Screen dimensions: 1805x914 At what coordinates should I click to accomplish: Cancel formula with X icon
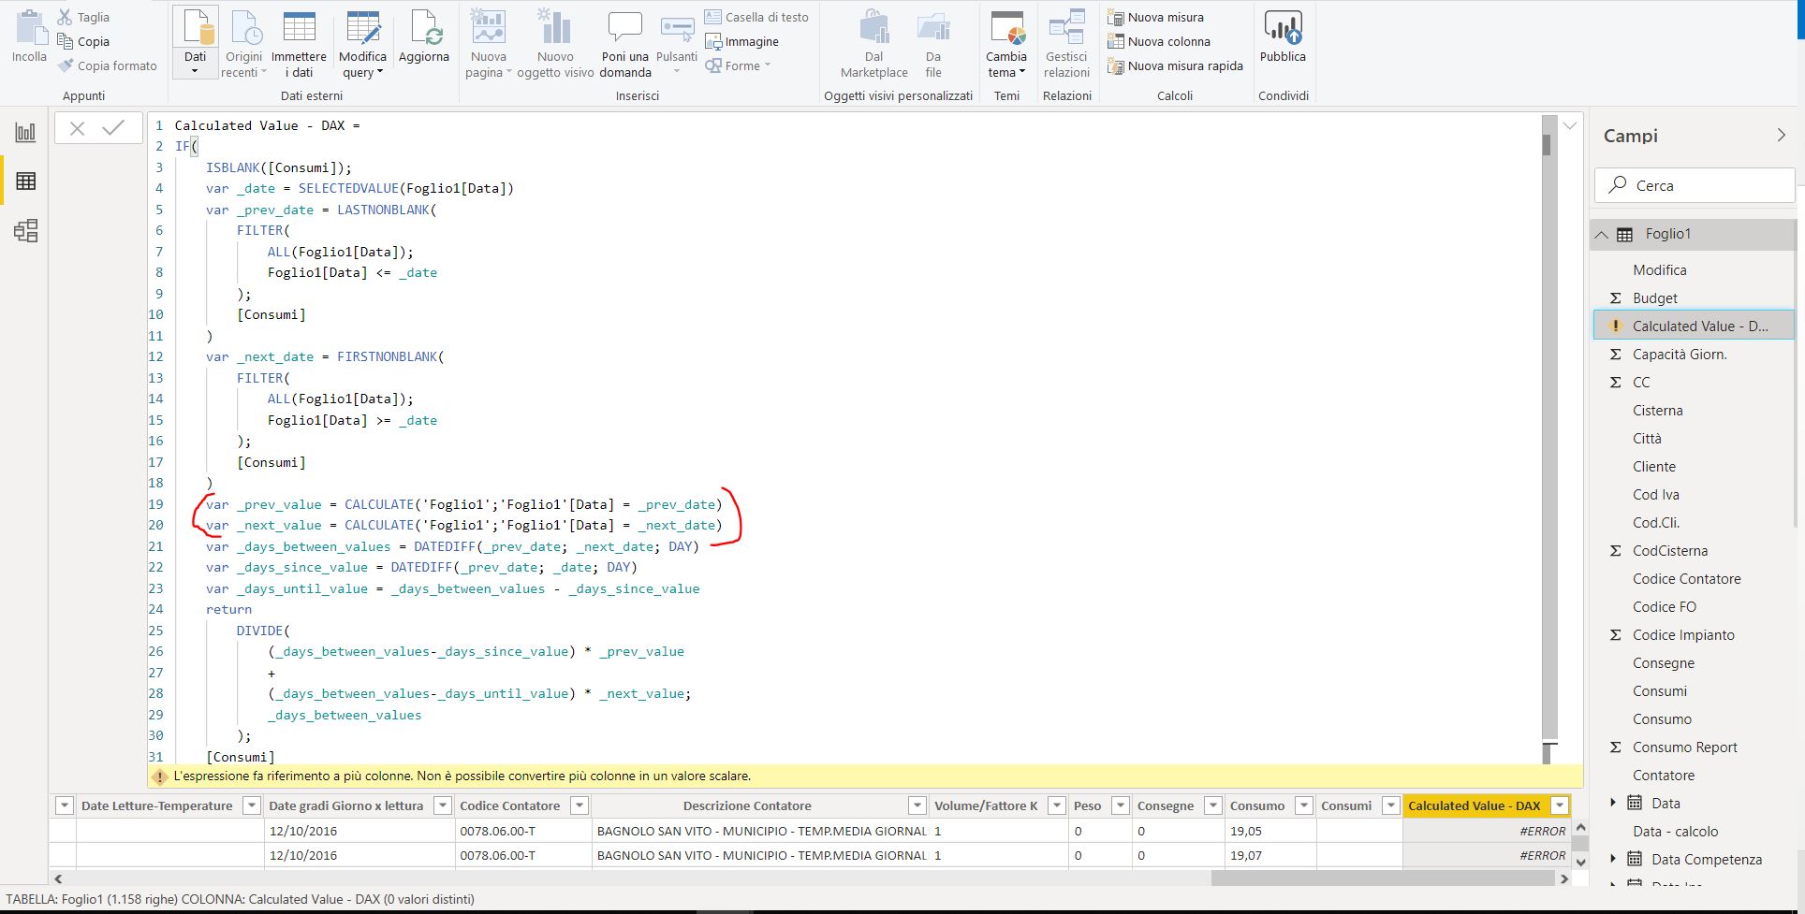pyautogui.click(x=78, y=128)
